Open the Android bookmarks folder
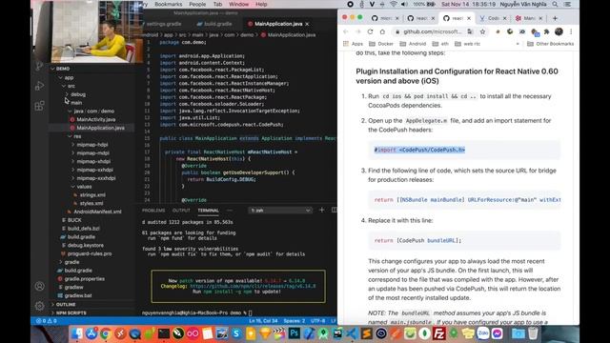Viewport: 610px width, 343px height. click(413, 44)
